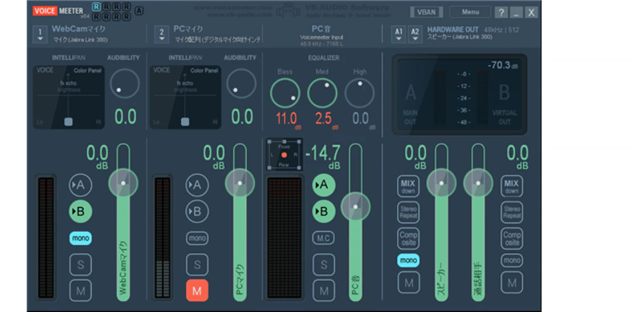
Task: Open the Menu button
Action: (x=470, y=12)
